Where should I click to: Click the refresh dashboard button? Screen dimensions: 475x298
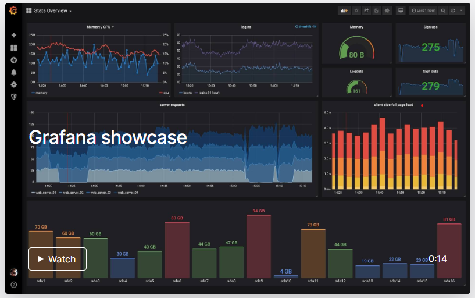[x=452, y=10]
